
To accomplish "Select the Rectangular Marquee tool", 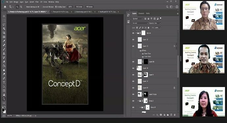I will (4, 20).
